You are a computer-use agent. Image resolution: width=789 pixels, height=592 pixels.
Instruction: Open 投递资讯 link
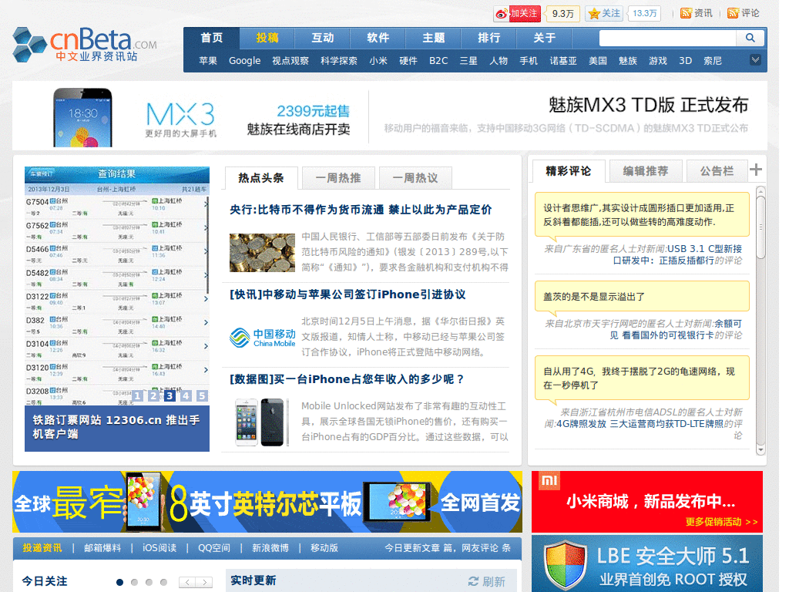coord(42,548)
